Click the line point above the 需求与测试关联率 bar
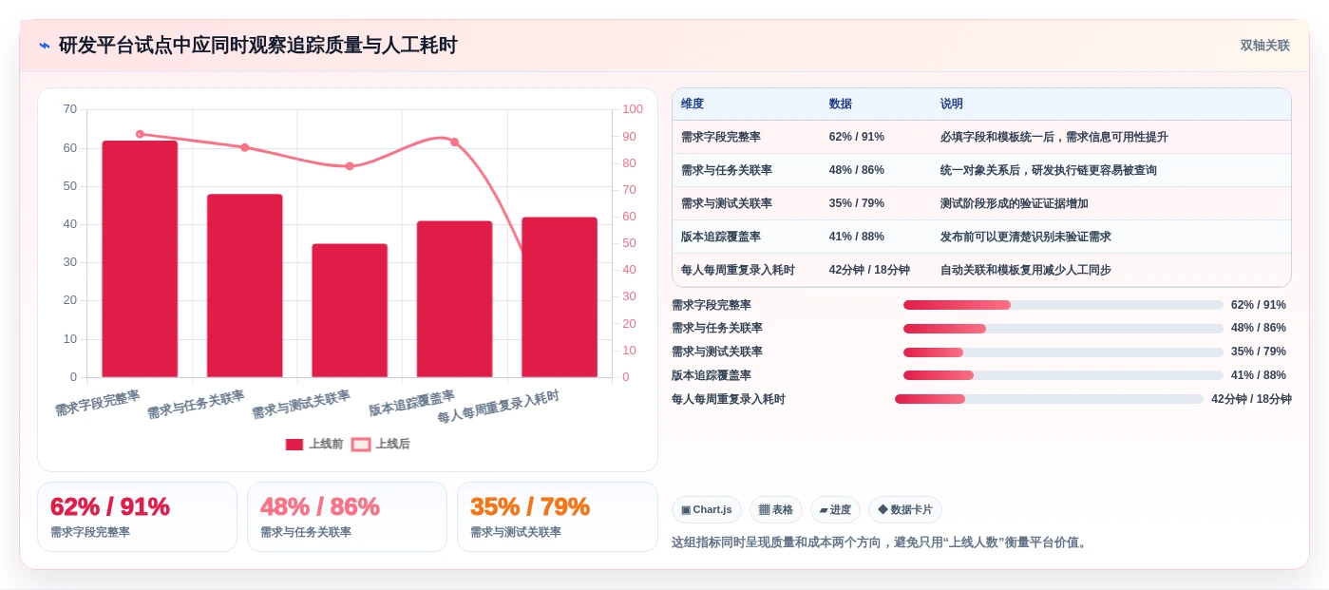 pos(350,166)
